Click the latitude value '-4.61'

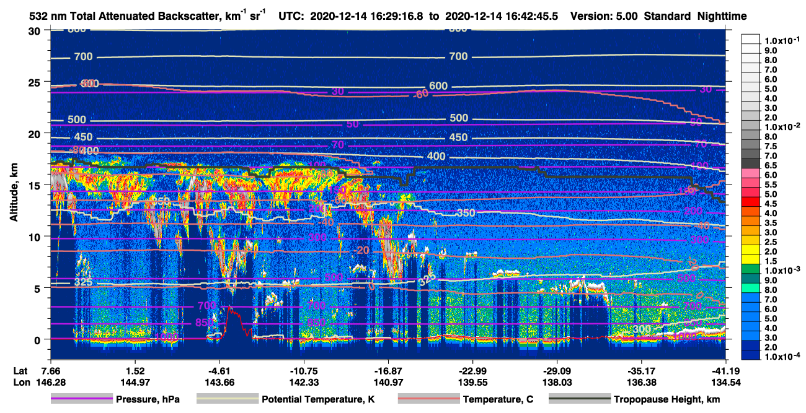coord(219,371)
